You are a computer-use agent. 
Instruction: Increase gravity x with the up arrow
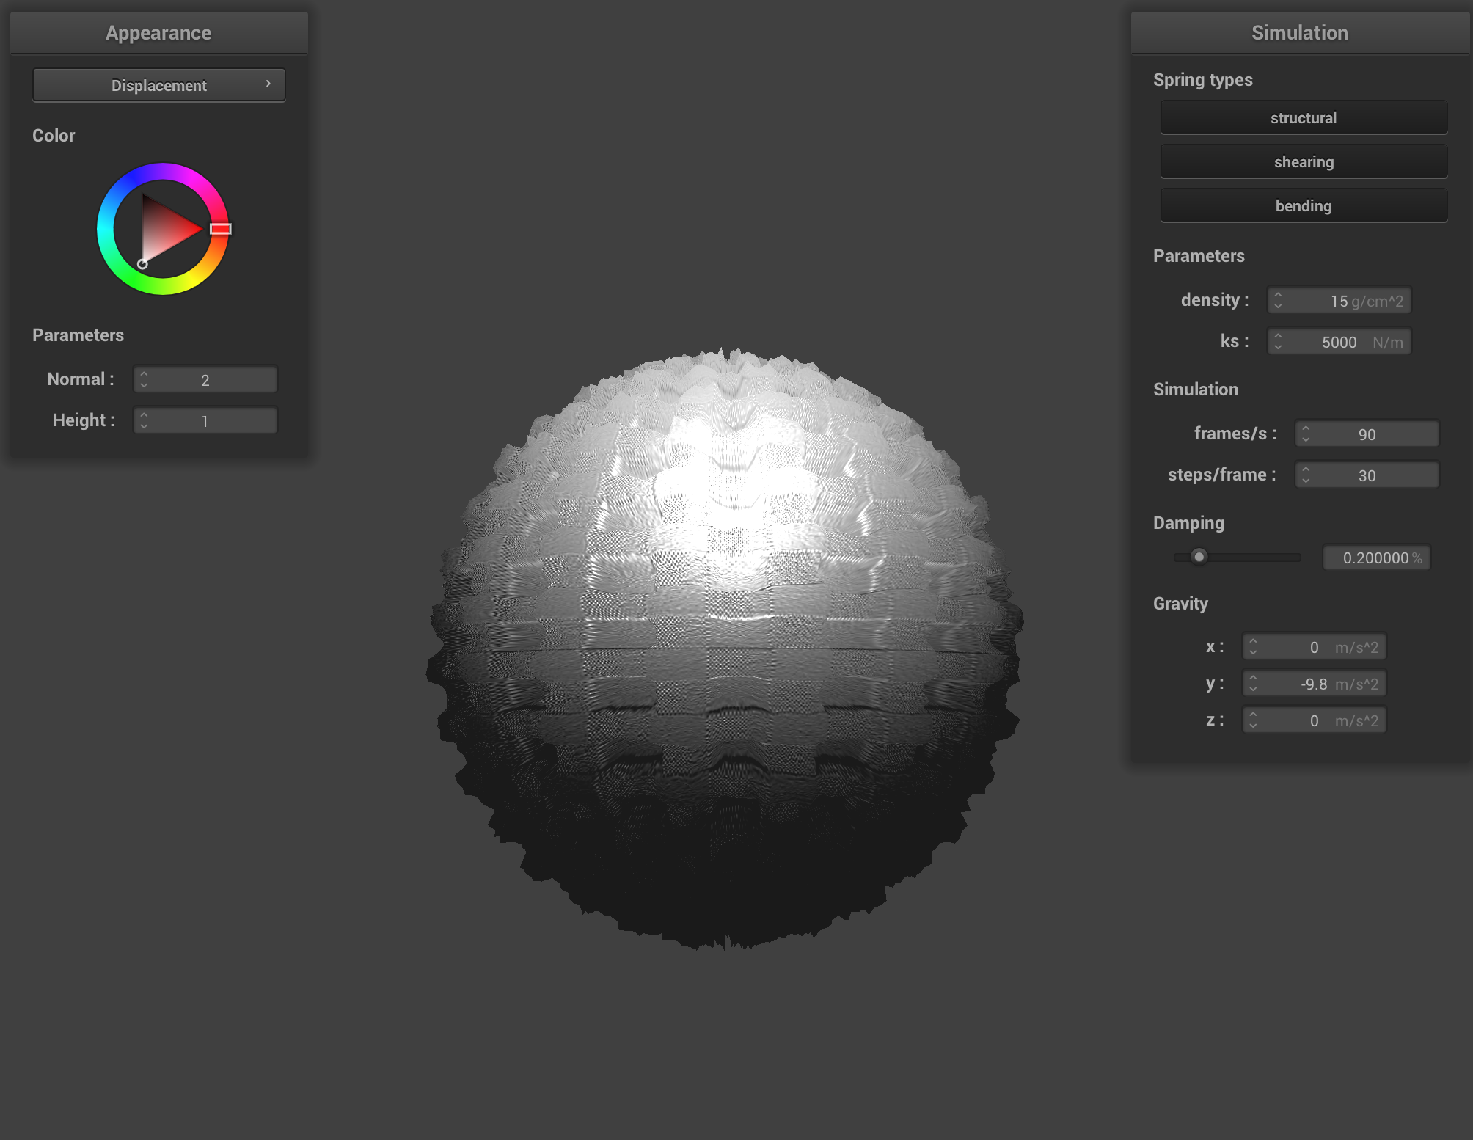1253,642
